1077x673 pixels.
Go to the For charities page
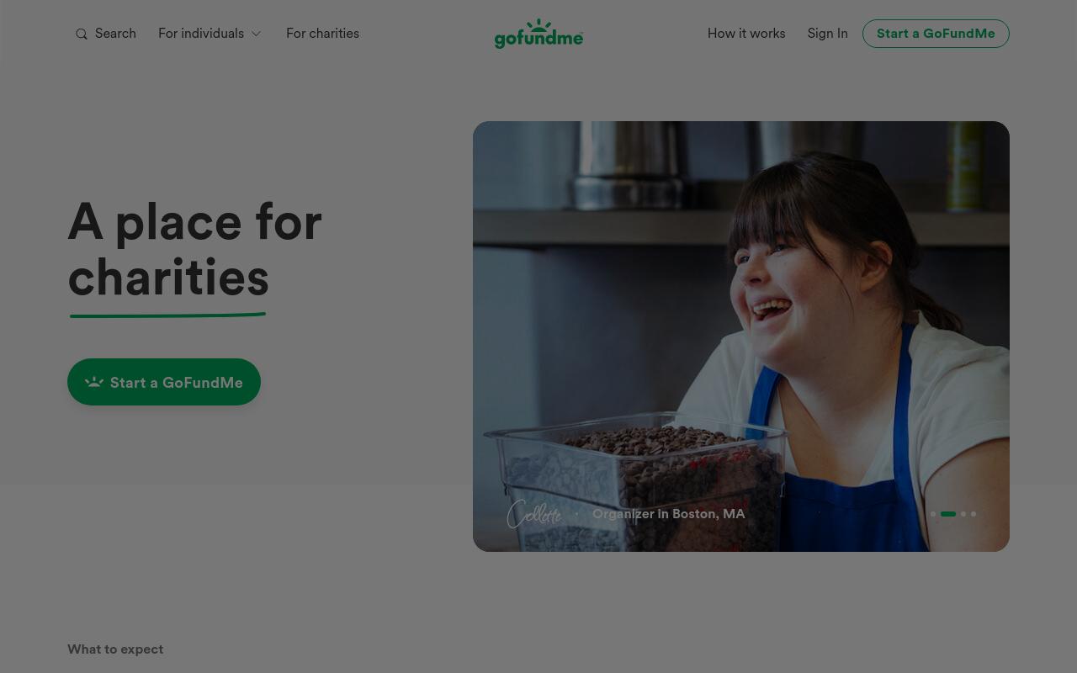click(322, 34)
